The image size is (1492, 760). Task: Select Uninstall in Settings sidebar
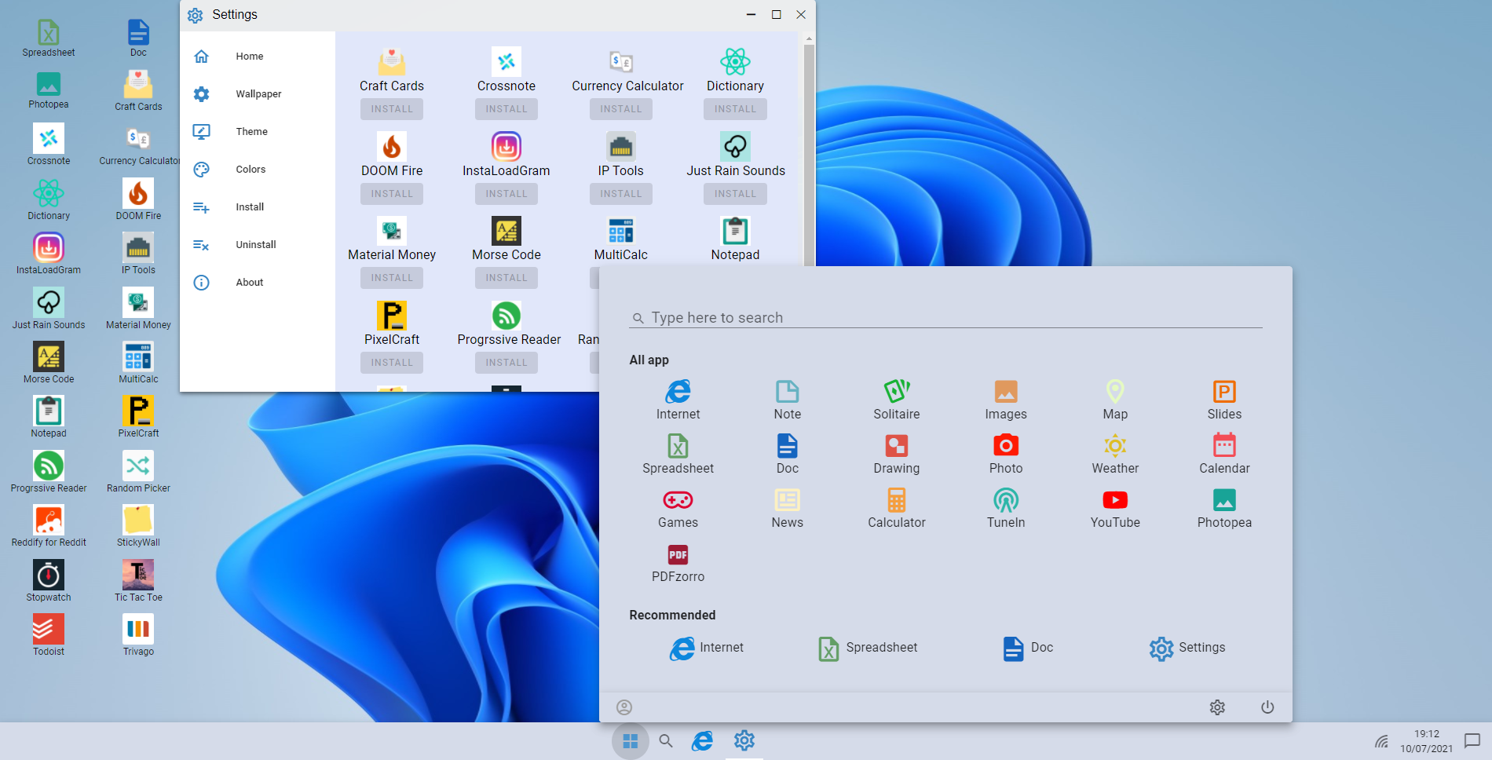[x=258, y=245]
